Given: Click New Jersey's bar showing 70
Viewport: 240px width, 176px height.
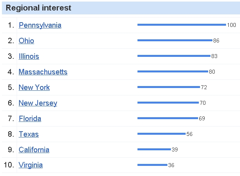Looking at the screenshot, I should (x=168, y=103).
